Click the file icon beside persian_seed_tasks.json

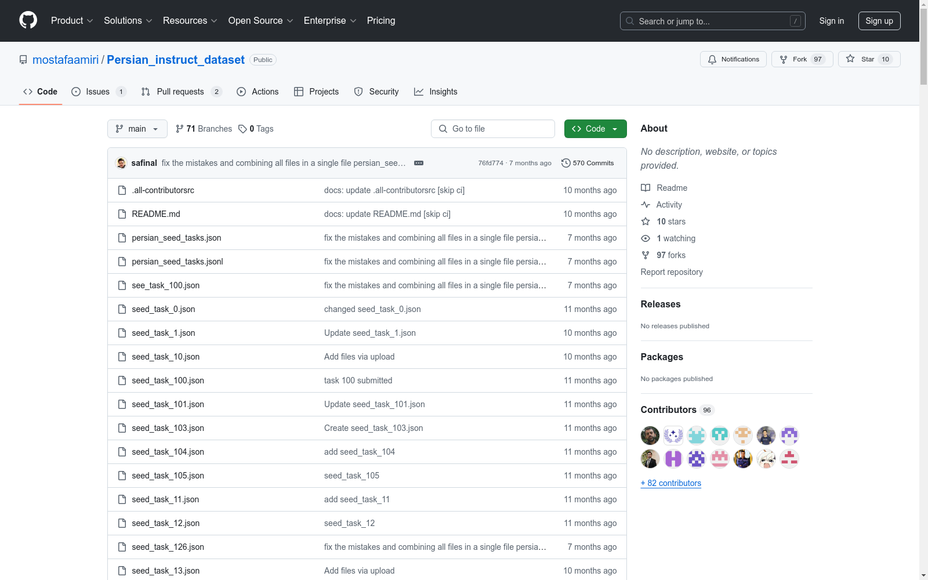point(122,238)
